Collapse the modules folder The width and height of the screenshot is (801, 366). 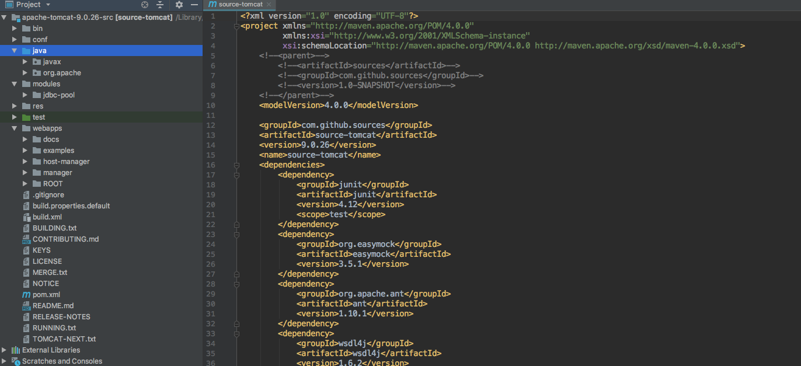click(15, 84)
